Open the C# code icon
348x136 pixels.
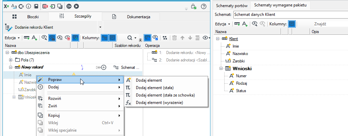(21, 6)
